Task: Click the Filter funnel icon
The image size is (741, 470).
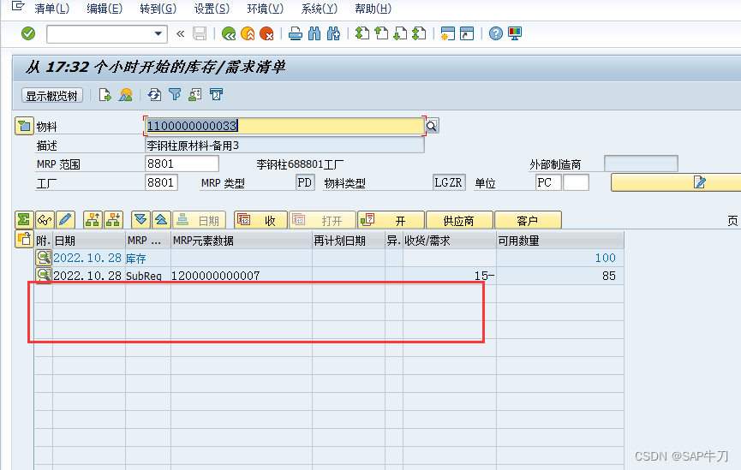Action: (x=175, y=95)
